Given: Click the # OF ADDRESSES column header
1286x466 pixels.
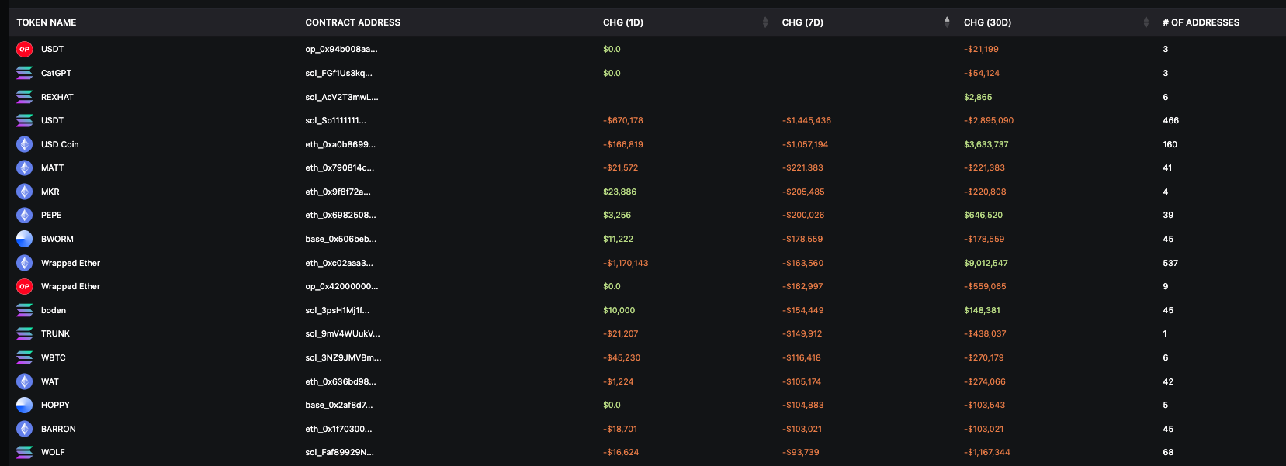Looking at the screenshot, I should tap(1201, 22).
